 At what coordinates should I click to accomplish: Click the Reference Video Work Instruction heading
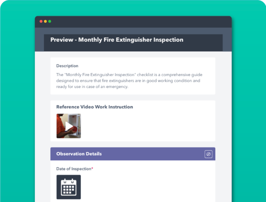click(95, 107)
